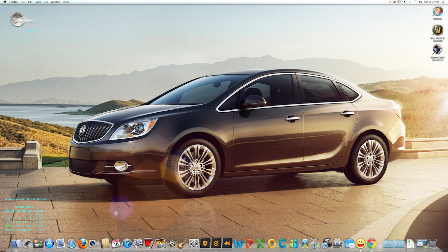
Task: Open the App Store Dock icon
Action: pos(49,243)
